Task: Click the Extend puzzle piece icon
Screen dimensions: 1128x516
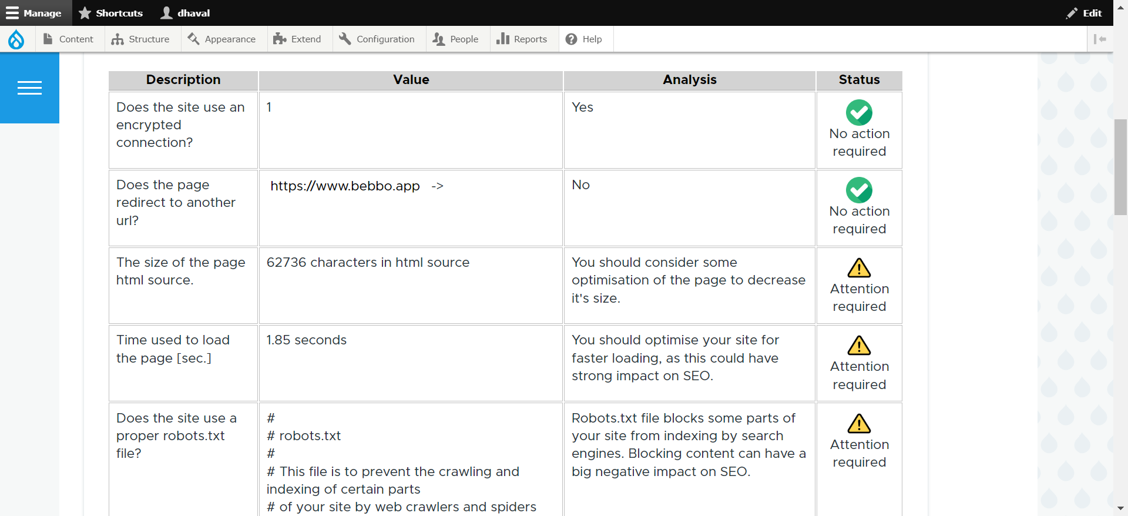Action: pyautogui.click(x=280, y=39)
